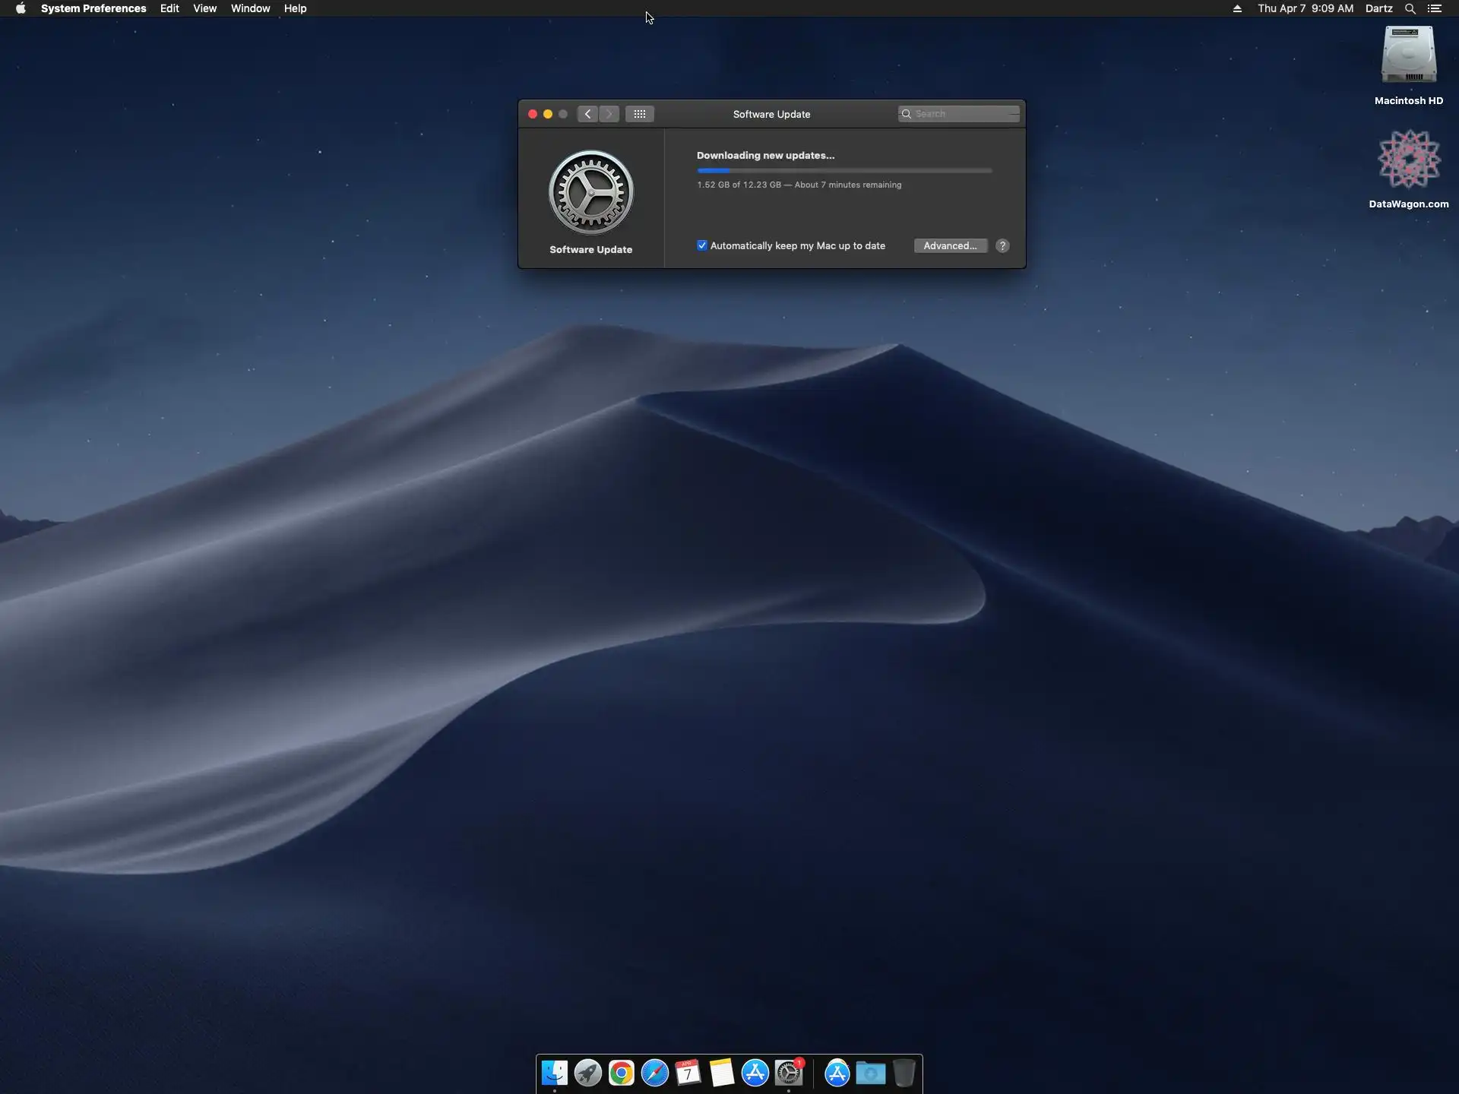Open the Notification Center list icon
Image resolution: width=1459 pixels, height=1094 pixels.
(1435, 8)
